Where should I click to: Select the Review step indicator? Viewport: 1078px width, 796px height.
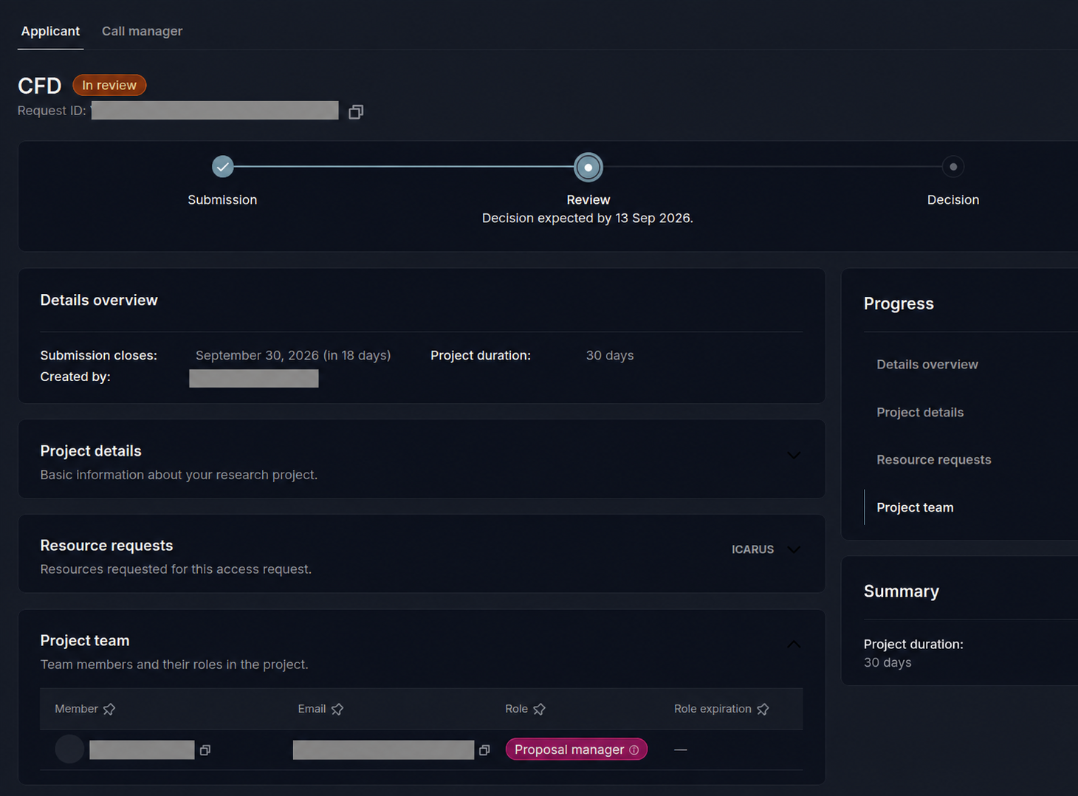pos(588,167)
